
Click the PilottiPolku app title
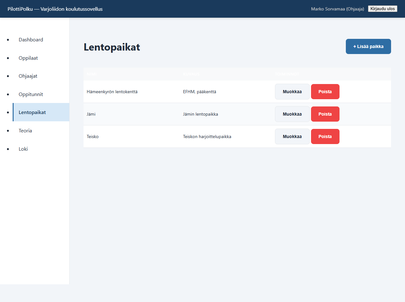tap(55, 9)
